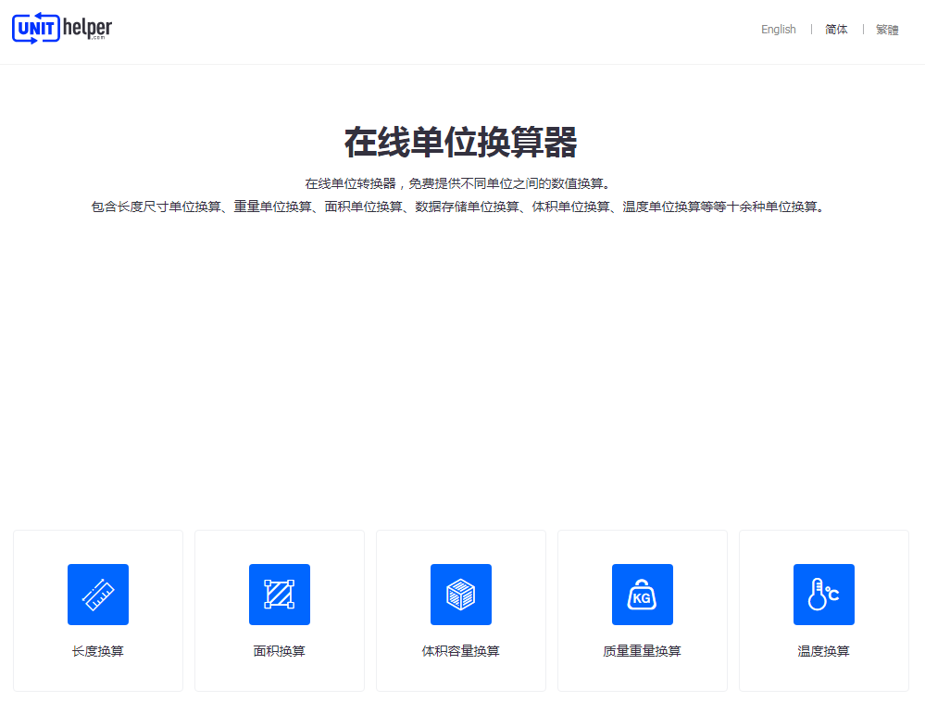Viewport: 925px width, 702px height.
Task: Click the 长度换算 card
Action: click(97, 610)
